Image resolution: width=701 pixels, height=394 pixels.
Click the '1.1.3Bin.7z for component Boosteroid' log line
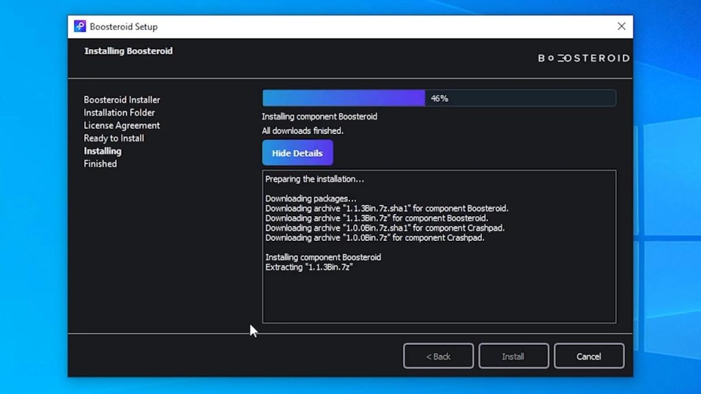(377, 218)
